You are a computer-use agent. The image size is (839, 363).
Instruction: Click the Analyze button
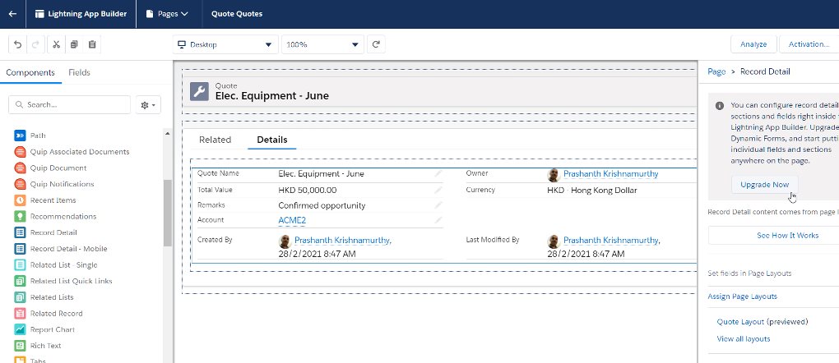pyautogui.click(x=753, y=44)
